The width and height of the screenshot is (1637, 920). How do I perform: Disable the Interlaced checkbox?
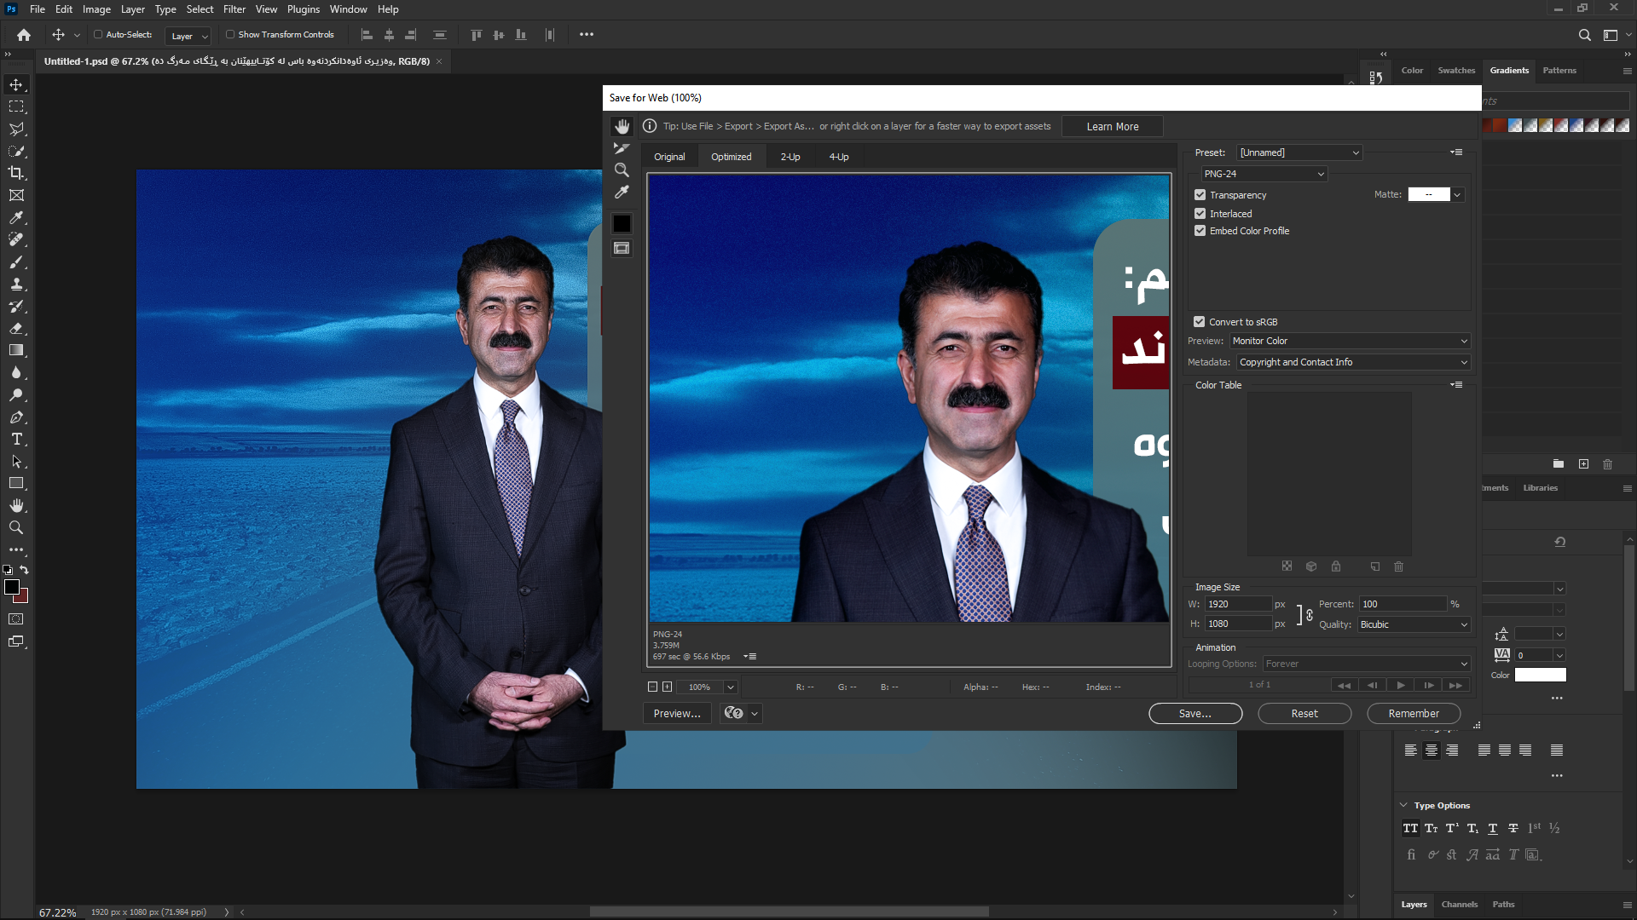[x=1200, y=213]
